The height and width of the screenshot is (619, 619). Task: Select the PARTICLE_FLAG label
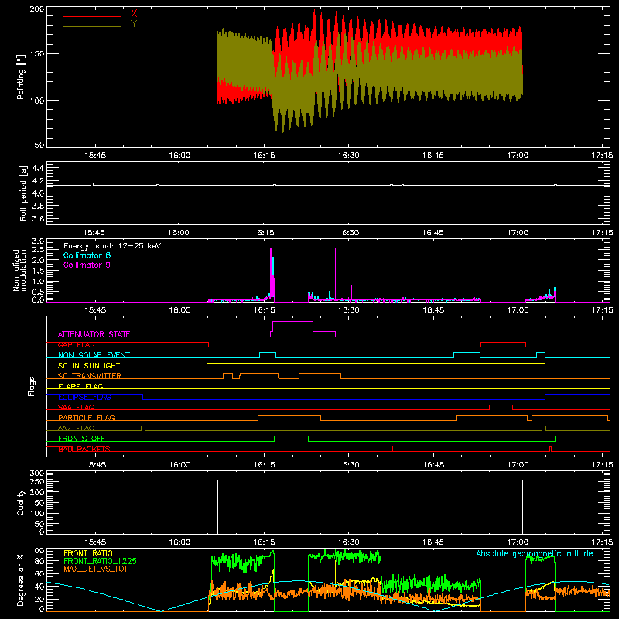(x=87, y=417)
